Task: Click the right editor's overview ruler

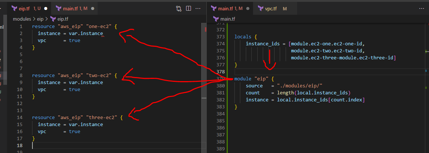Action: tap(427, 88)
